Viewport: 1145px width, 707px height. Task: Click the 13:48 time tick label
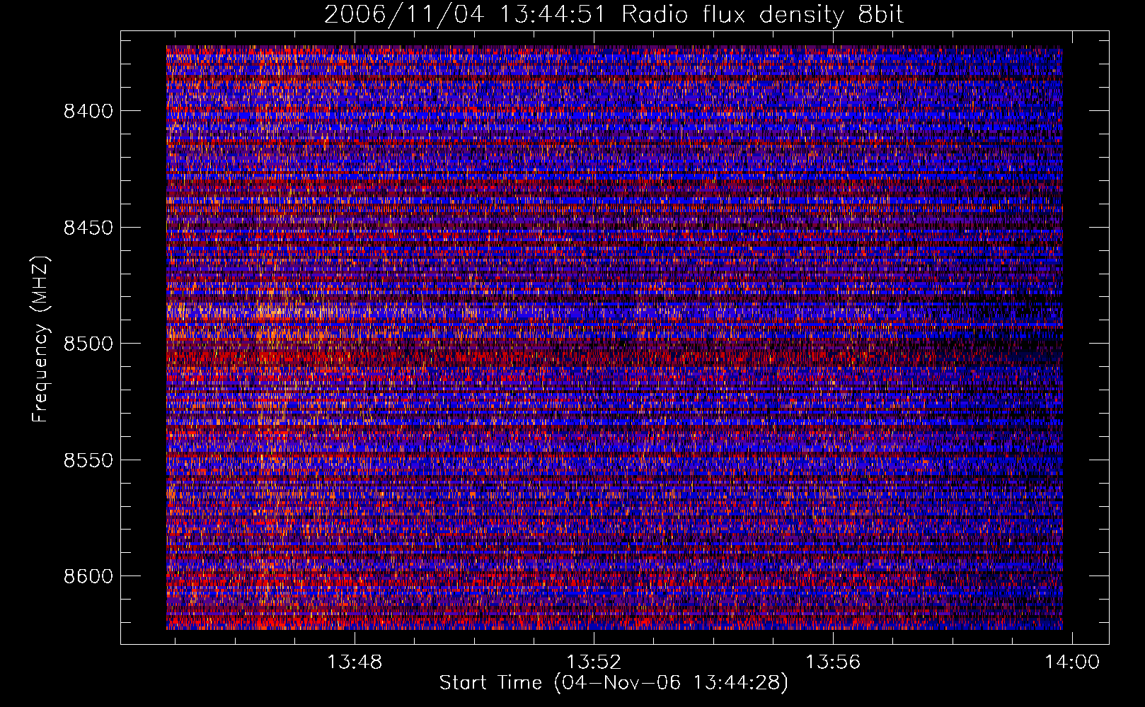click(355, 662)
